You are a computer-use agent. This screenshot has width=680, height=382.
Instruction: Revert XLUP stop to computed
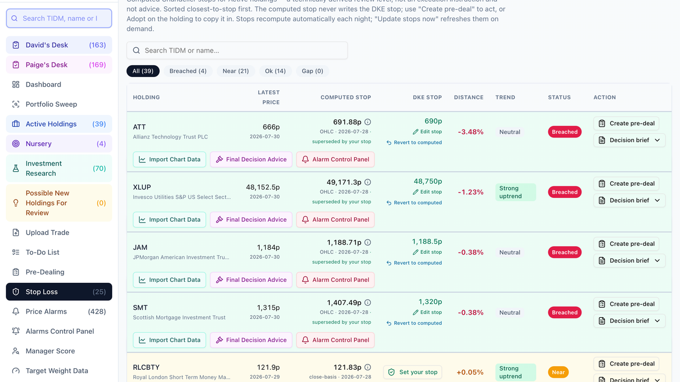(x=414, y=203)
